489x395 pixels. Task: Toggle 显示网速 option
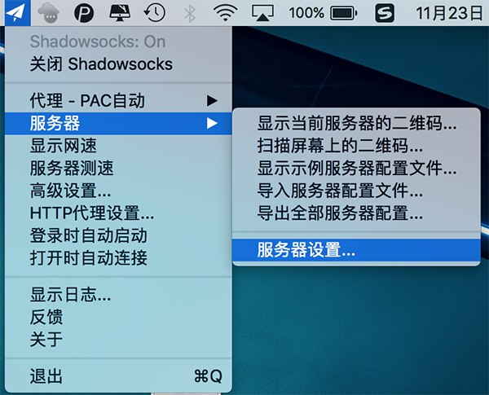[x=118, y=146]
